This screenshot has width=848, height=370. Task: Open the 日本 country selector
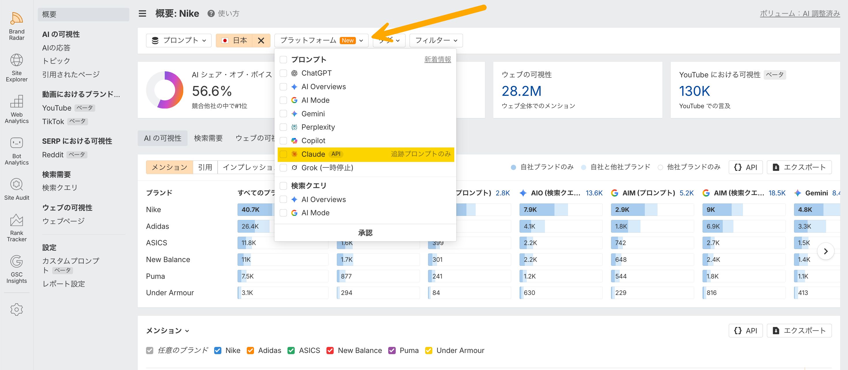coord(234,40)
